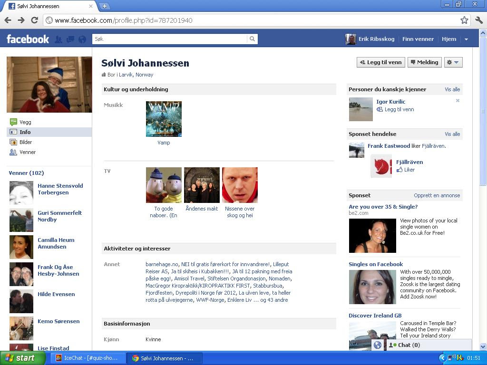This screenshot has height=365, width=487.
Task: Open Chrome wrench menu
Action: click(479, 20)
